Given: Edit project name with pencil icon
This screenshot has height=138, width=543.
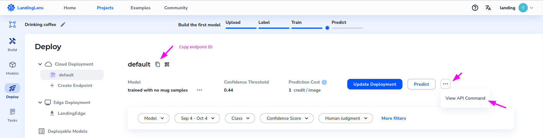Looking at the screenshot, I should point(63,24).
